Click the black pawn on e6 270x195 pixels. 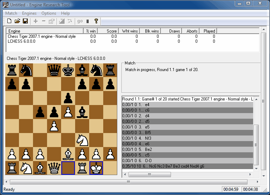pyautogui.click(x=68, y=98)
